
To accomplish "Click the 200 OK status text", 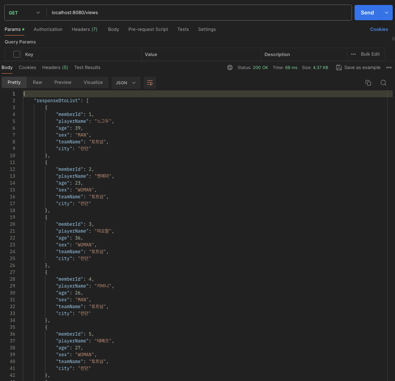I will tap(260, 68).
